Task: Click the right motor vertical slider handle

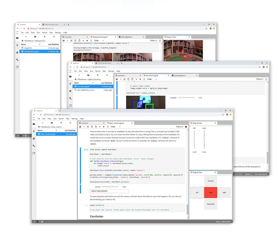Action: 204,137
